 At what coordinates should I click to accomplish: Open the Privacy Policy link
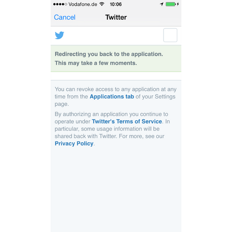tap(74, 144)
